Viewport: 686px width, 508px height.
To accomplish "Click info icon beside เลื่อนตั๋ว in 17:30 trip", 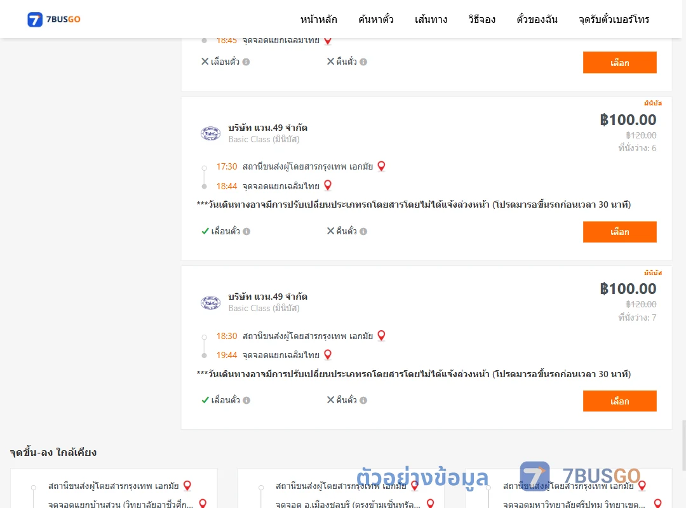I will coord(246,232).
